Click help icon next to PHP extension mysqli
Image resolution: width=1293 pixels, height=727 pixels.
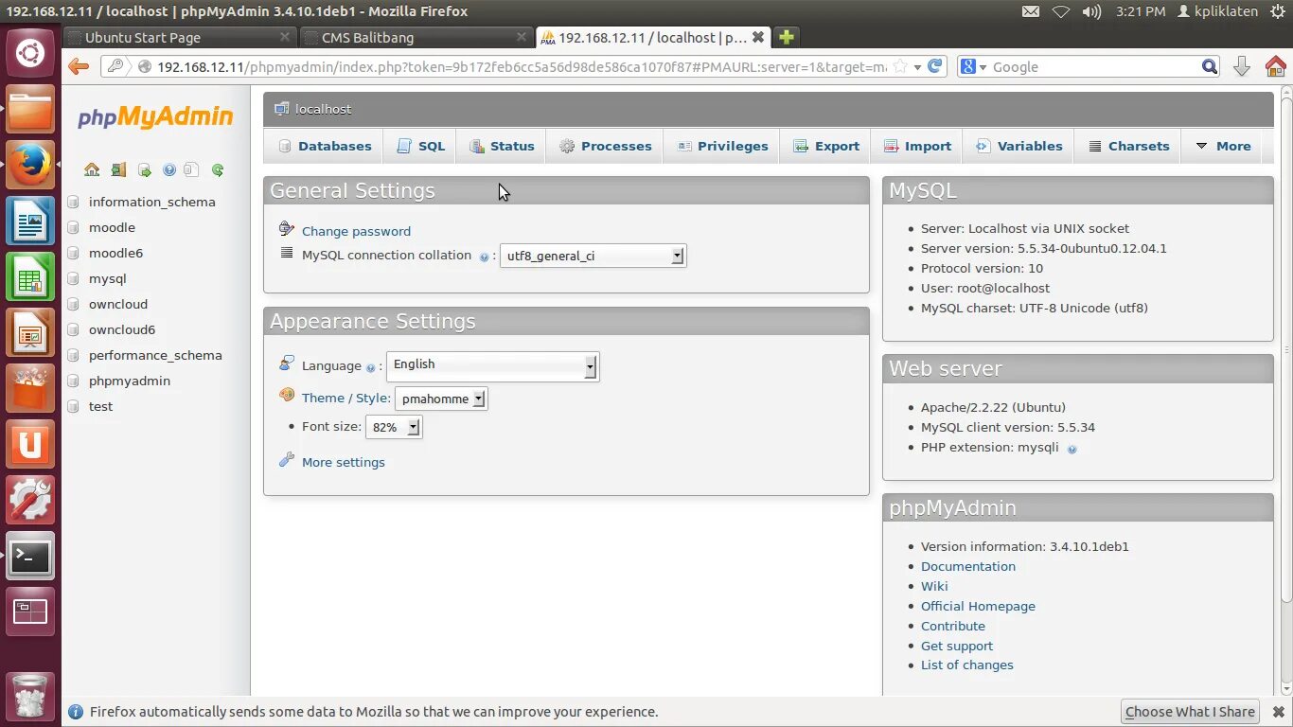(x=1072, y=449)
